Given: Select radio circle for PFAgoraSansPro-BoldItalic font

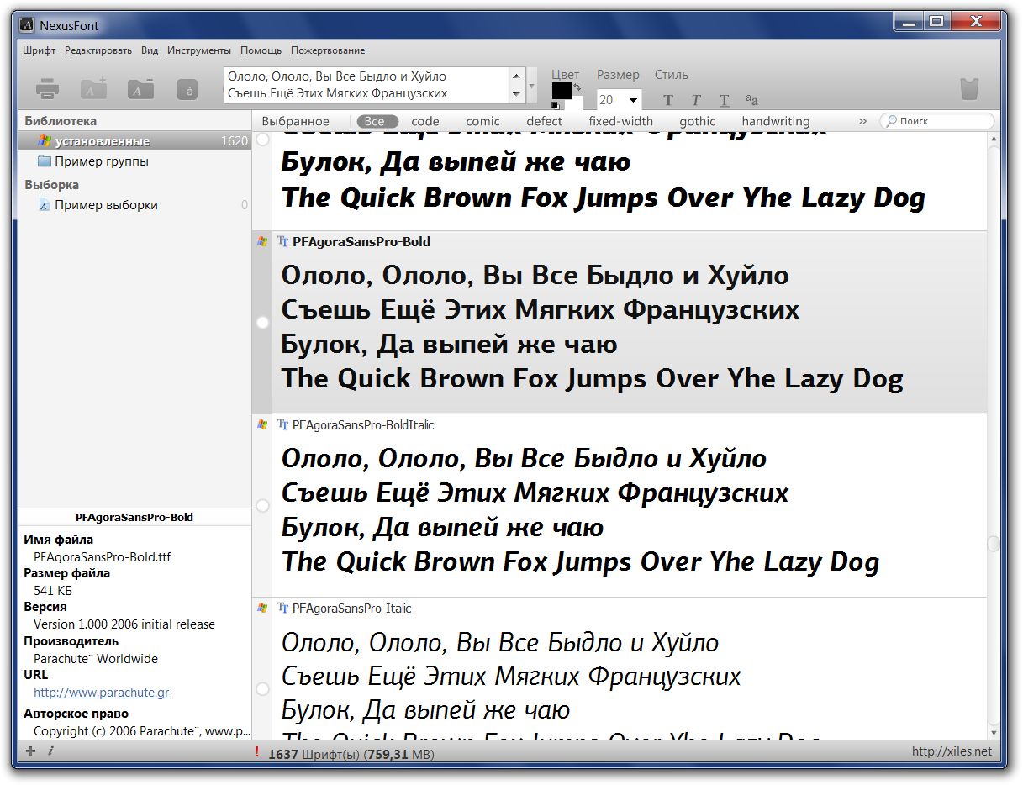Looking at the screenshot, I should (262, 506).
